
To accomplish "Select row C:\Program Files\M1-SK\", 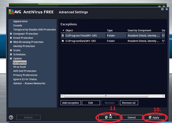I will 113,36.
